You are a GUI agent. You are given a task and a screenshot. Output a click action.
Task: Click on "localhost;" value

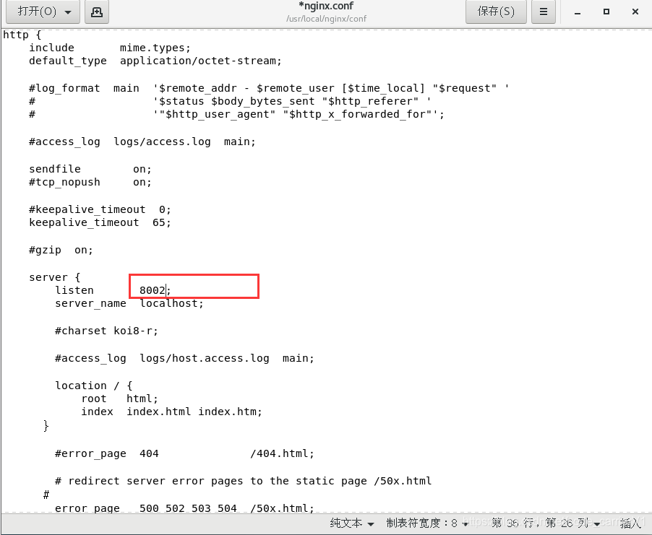click(172, 304)
